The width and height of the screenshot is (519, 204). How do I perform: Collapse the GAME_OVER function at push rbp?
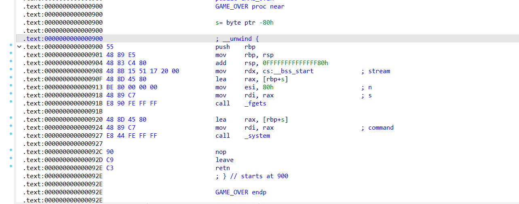pyautogui.click(x=19, y=47)
